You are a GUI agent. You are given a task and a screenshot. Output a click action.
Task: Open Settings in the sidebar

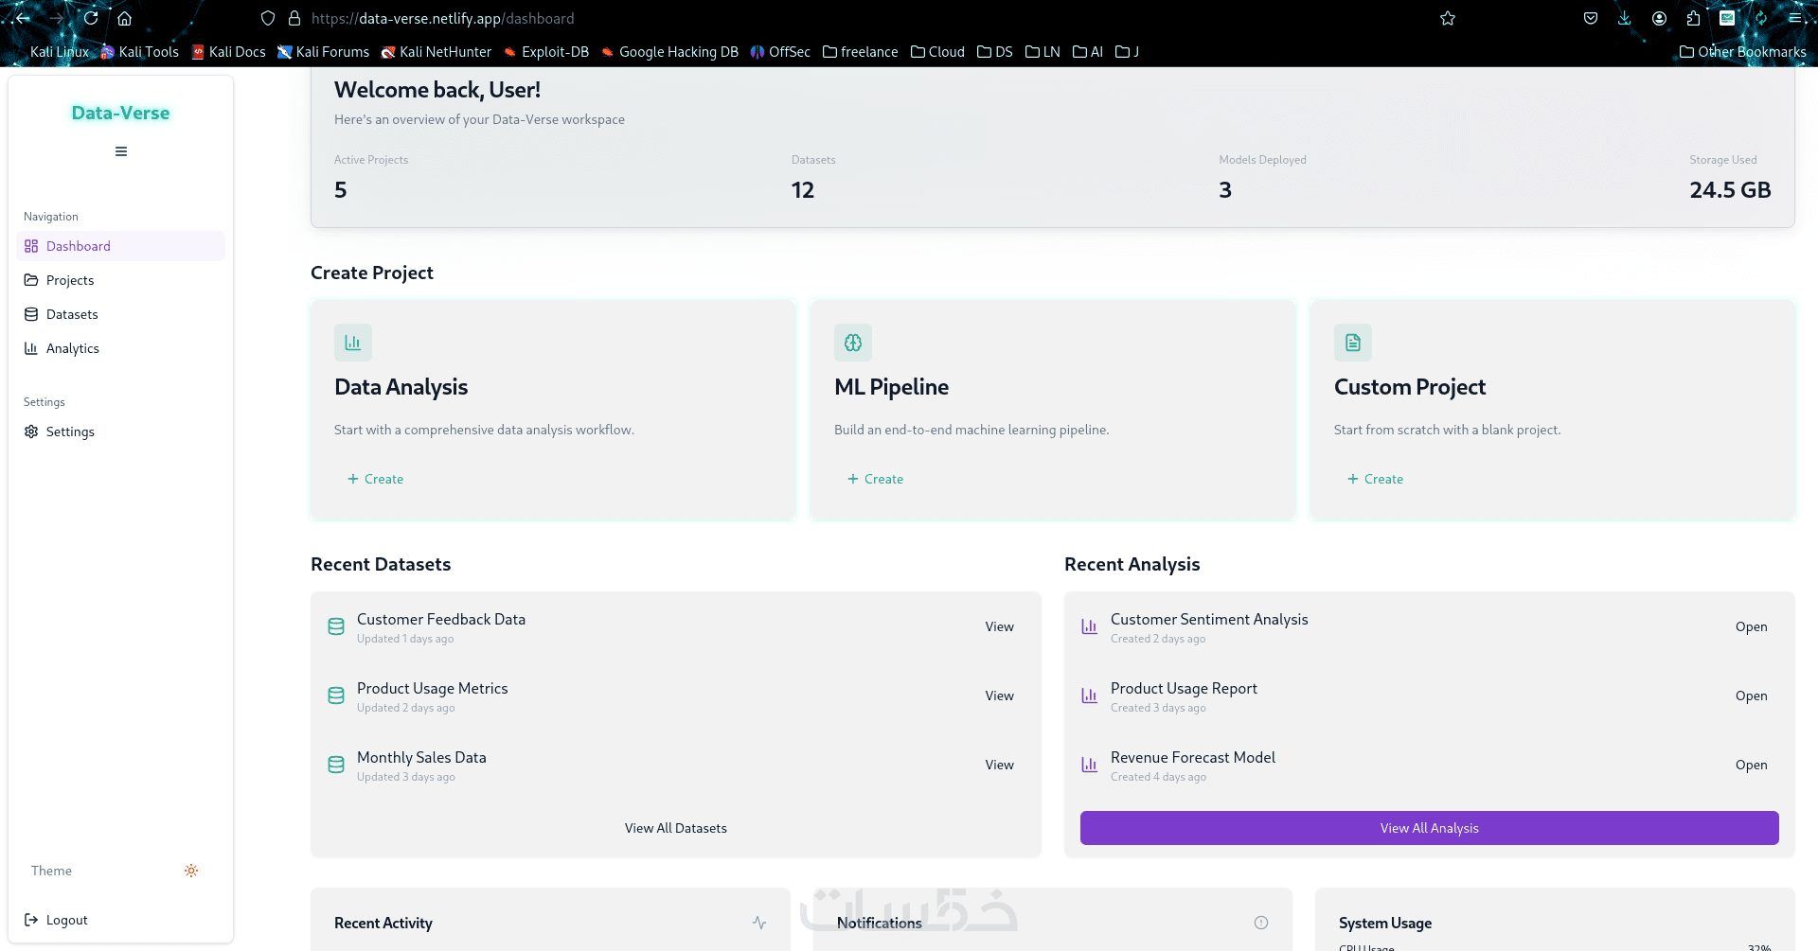point(70,431)
